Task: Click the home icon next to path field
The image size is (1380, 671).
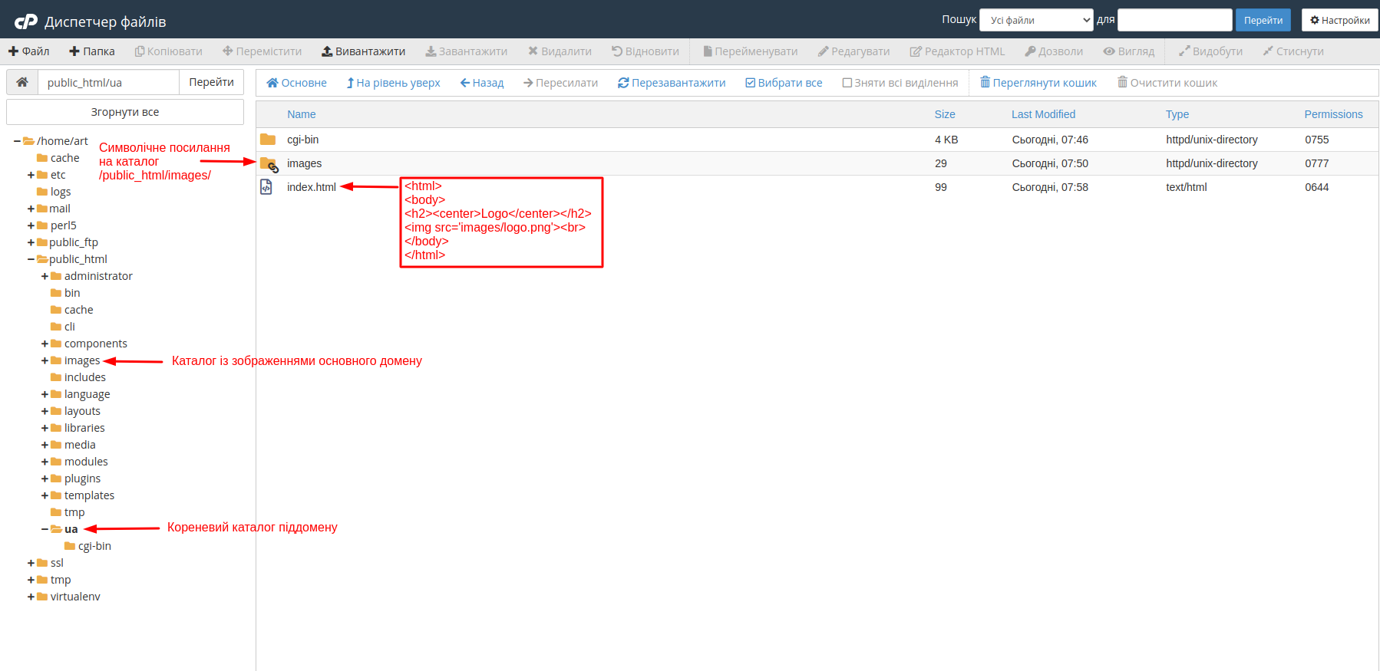Action: coord(22,82)
